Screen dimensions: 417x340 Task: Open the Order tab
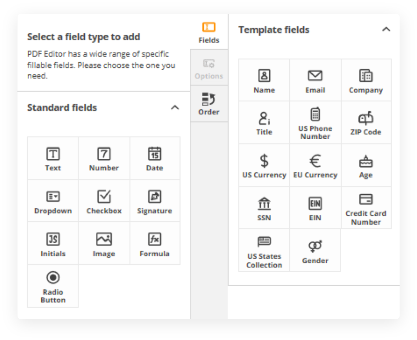[x=209, y=104]
